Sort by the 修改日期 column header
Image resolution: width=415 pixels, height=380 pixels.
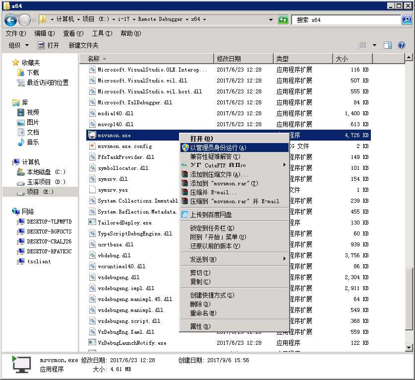click(243, 59)
